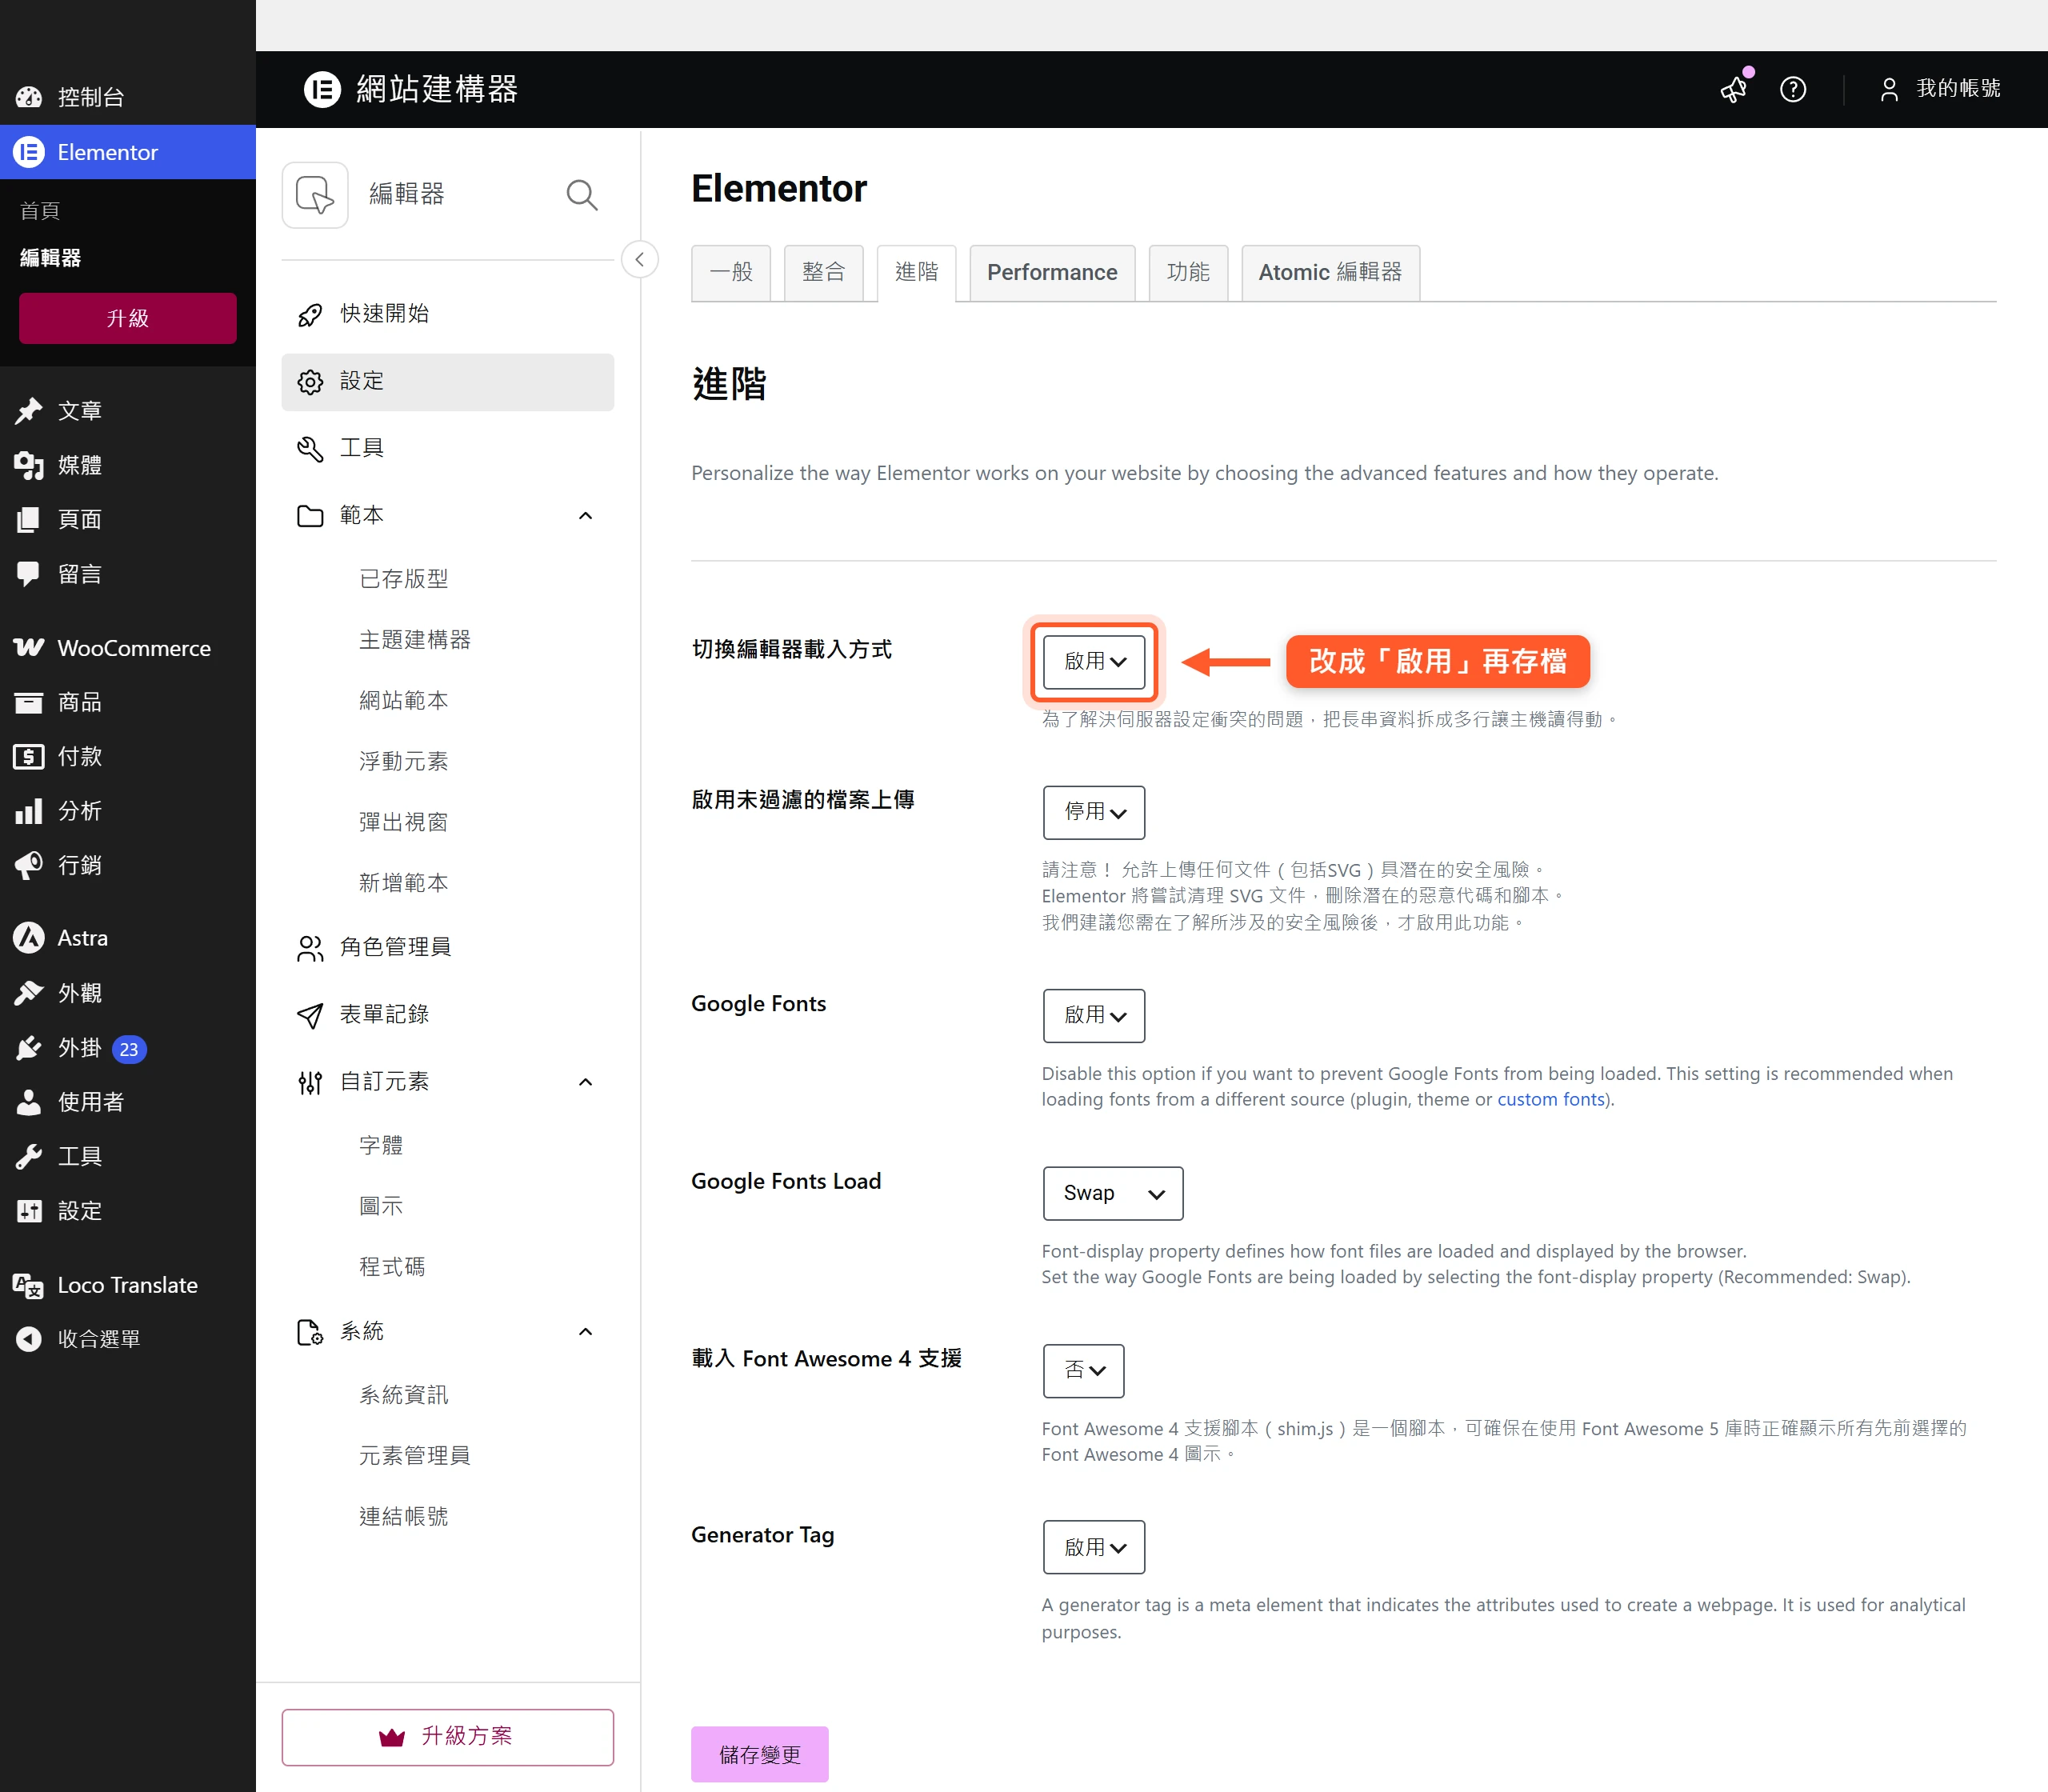The height and width of the screenshot is (1792, 2048).
Task: Open 字體 under 自訂元素
Action: click(381, 1145)
